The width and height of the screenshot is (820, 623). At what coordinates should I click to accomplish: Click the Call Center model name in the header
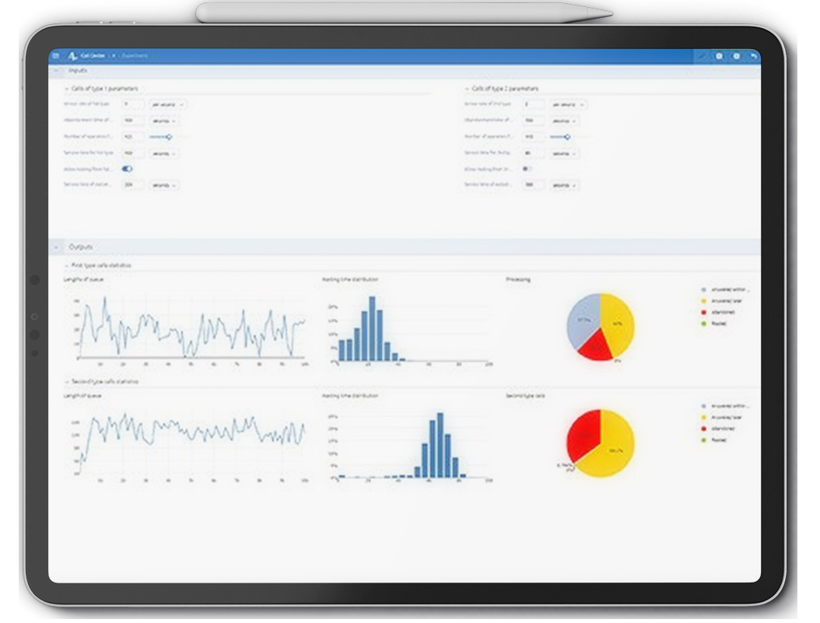click(x=93, y=56)
